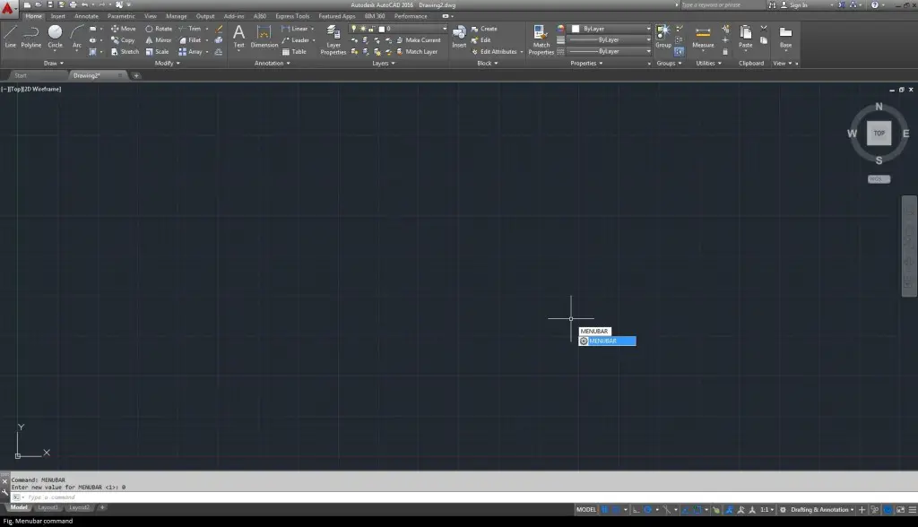Select the Circle tool in Draw panel
The image size is (918, 527).
55,36
